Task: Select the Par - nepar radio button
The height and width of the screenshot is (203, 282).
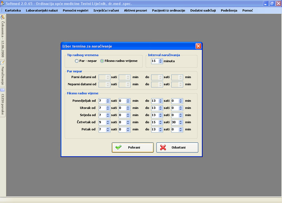Action: (x=77, y=61)
